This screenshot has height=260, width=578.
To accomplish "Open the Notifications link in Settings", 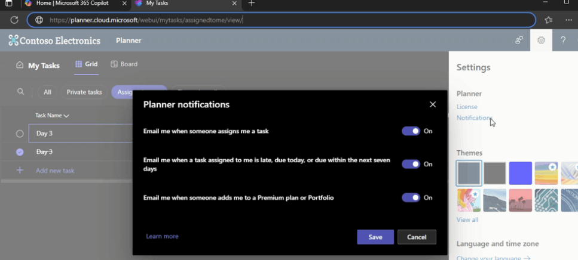I will click(475, 117).
